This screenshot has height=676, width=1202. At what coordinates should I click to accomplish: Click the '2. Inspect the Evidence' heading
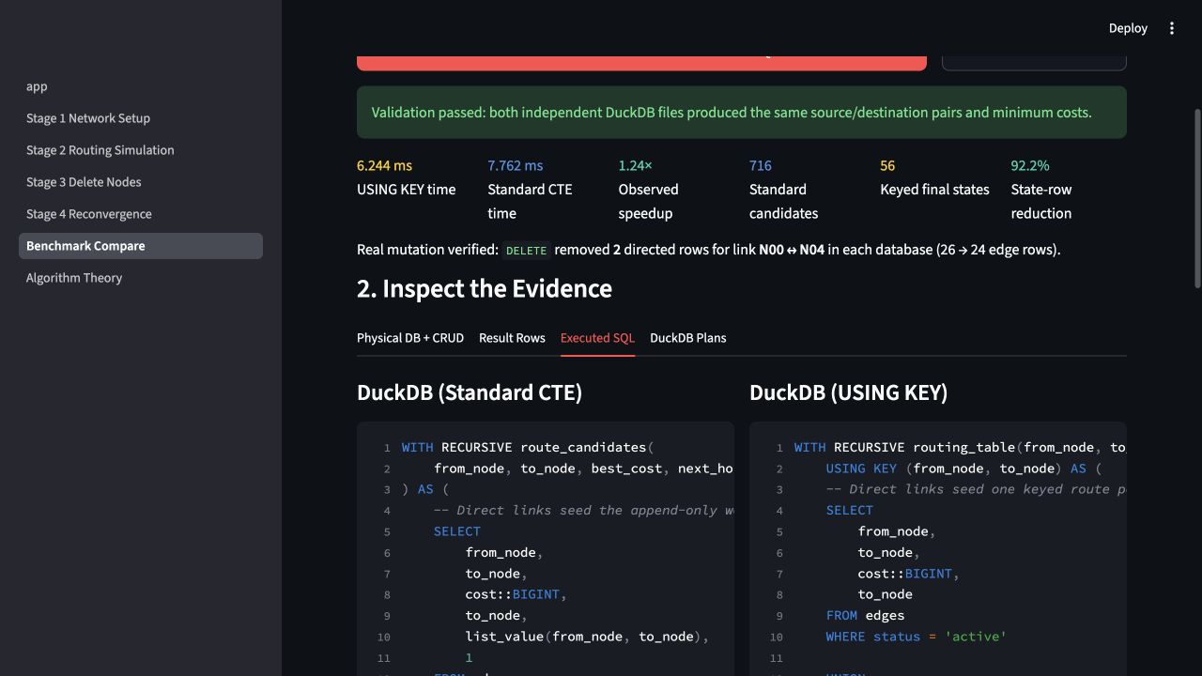pos(485,288)
